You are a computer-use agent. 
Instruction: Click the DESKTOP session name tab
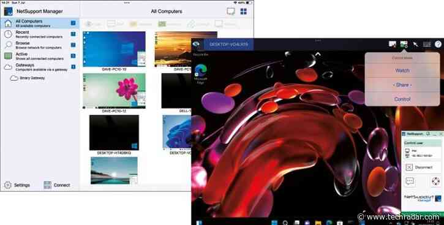228,45
